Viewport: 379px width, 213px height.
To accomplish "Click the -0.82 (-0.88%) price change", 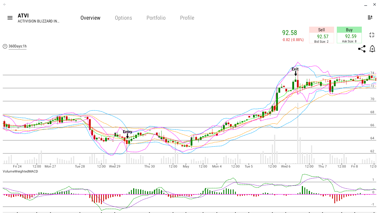I will 293,40.
